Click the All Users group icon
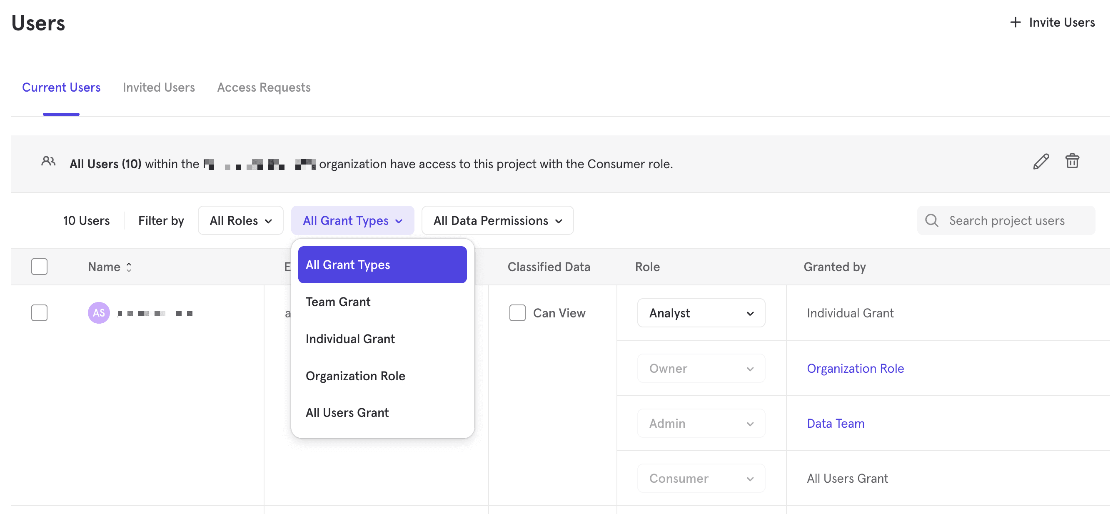This screenshot has width=1118, height=514. click(48, 162)
